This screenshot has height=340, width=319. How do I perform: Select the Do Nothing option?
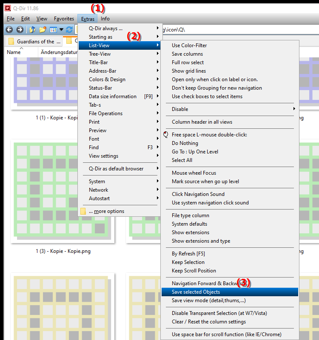230,143
